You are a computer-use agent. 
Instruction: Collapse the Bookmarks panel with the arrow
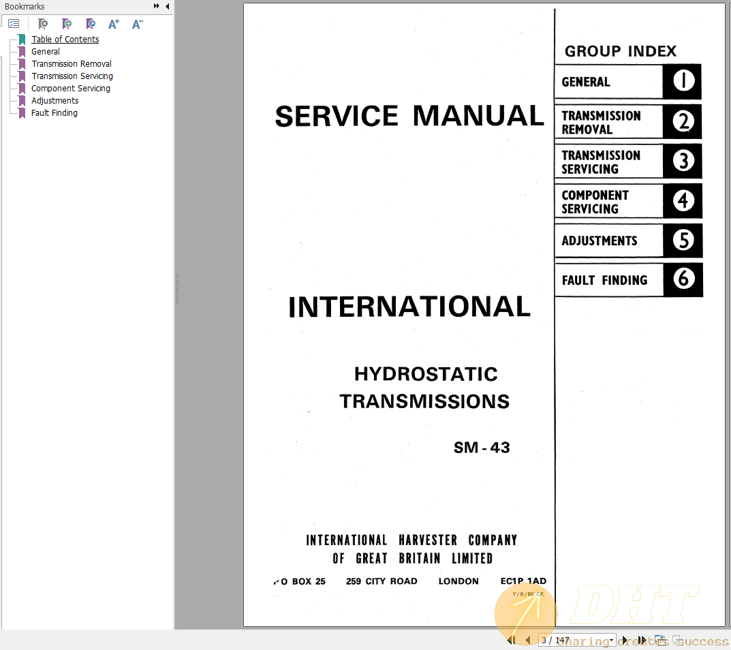tap(167, 6)
